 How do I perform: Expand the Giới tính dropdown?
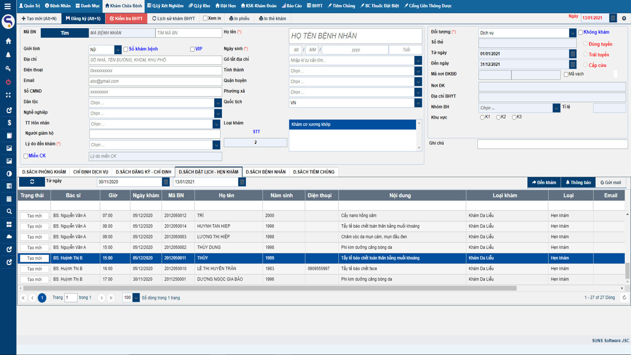click(x=118, y=50)
